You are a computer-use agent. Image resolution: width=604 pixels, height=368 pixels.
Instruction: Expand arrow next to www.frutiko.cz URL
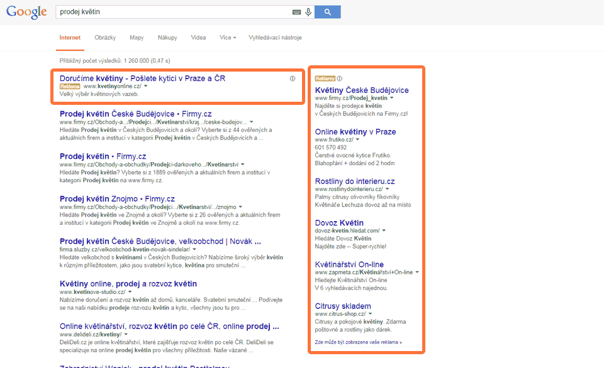coord(357,139)
